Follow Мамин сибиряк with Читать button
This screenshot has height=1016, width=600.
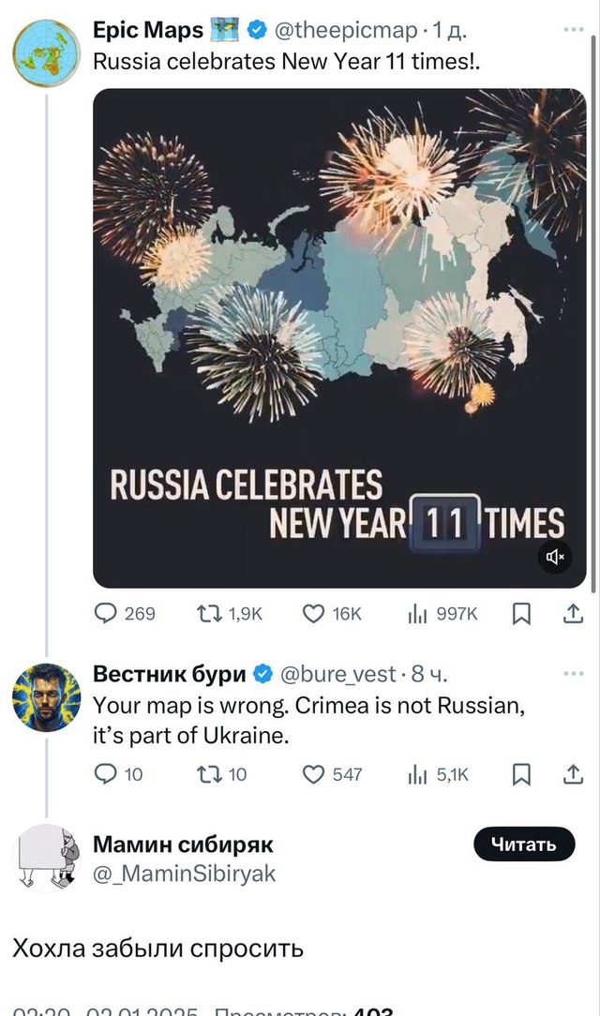[523, 844]
